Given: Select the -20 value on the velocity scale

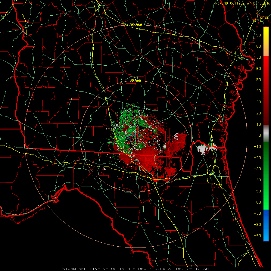Looking at the screenshot, I should tap(257, 157).
